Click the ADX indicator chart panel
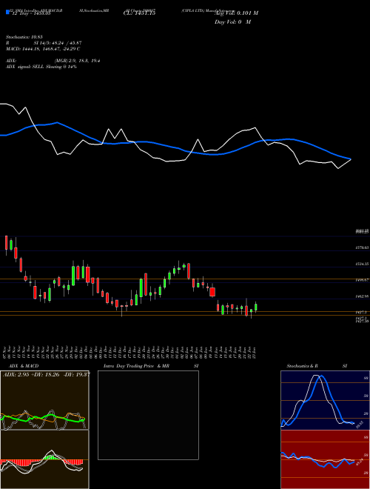This screenshot has height=489, width=370. (44, 400)
